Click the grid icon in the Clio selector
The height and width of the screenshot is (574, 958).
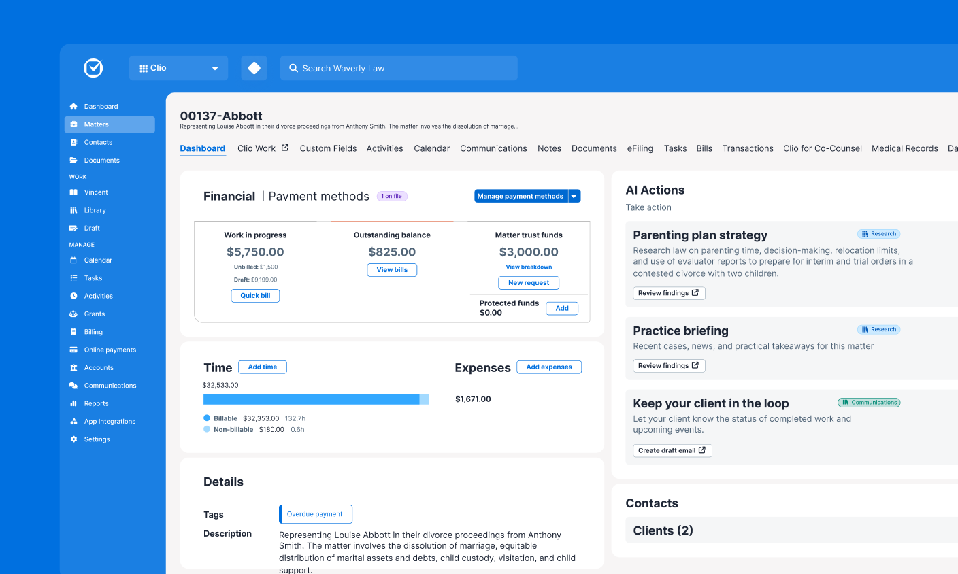click(144, 69)
